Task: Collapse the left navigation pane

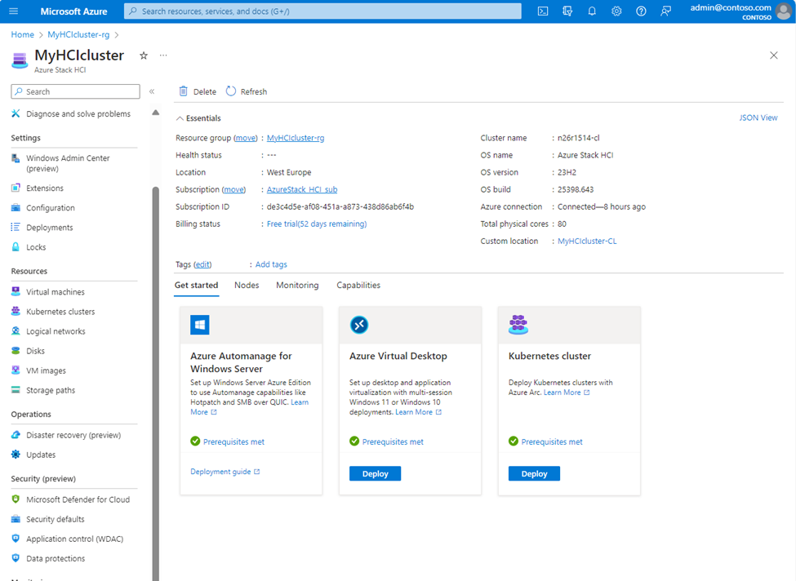Action: [152, 91]
